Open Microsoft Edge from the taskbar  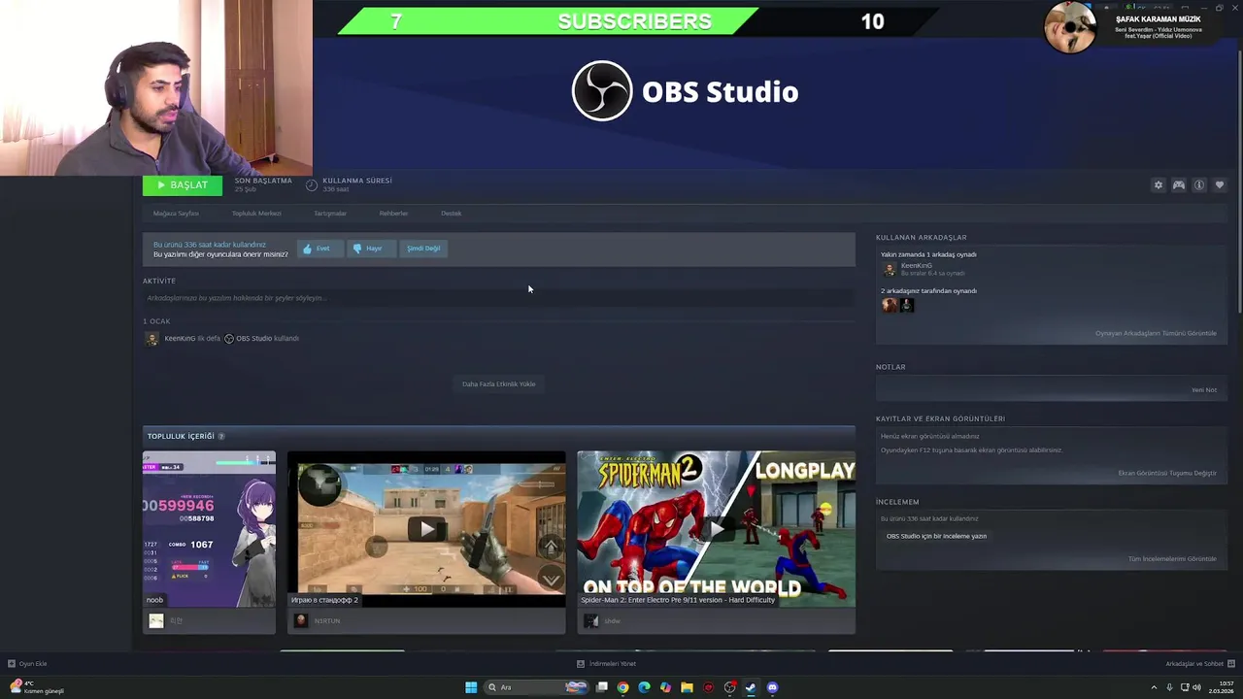[x=644, y=687]
